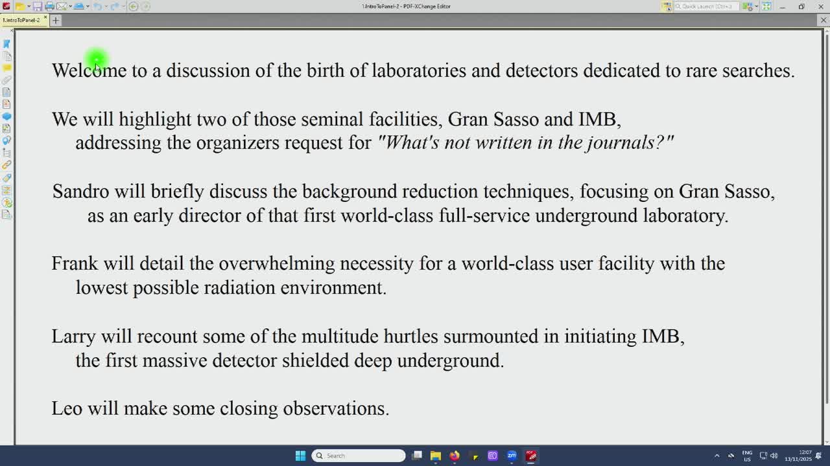Show the Comments pane (yellow note icon)
The image size is (830, 466).
[x=6, y=68]
